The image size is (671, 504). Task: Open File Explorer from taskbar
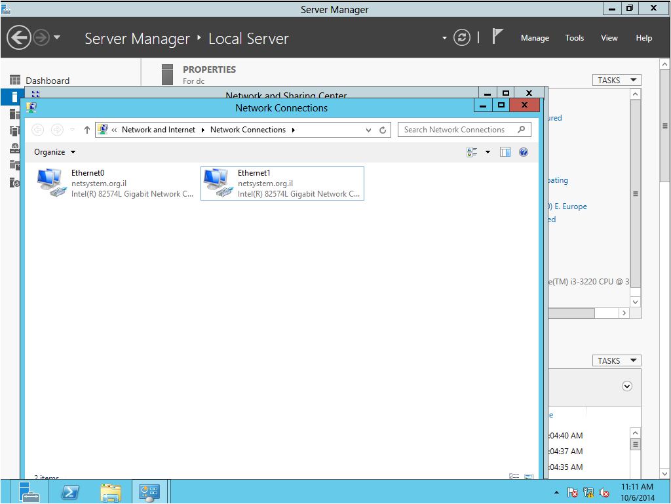[111, 492]
